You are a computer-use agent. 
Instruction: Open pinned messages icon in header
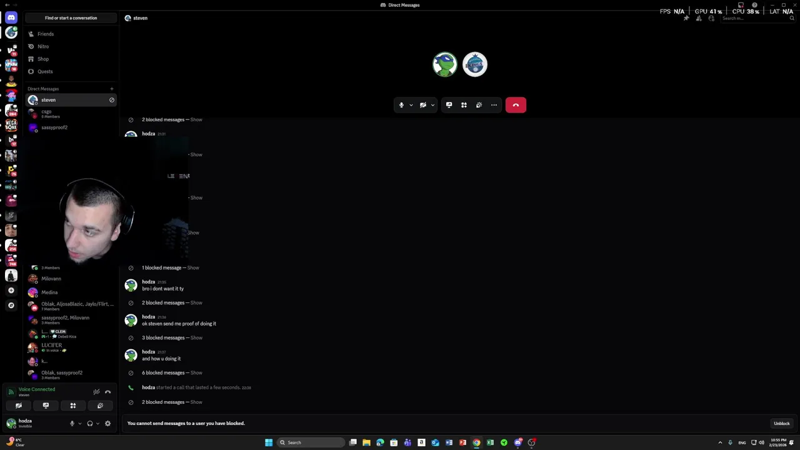(686, 18)
